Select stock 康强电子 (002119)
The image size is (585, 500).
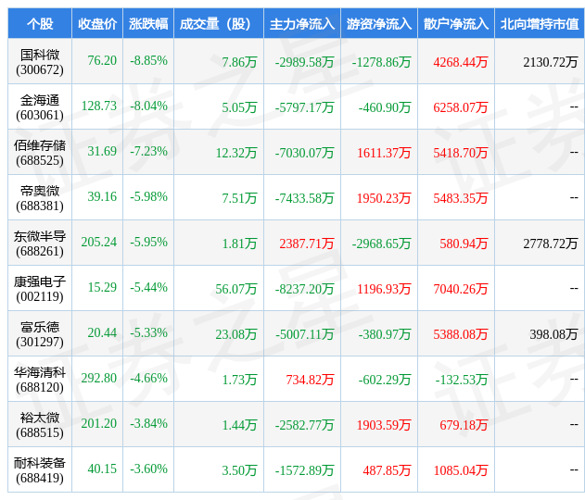[40, 289]
